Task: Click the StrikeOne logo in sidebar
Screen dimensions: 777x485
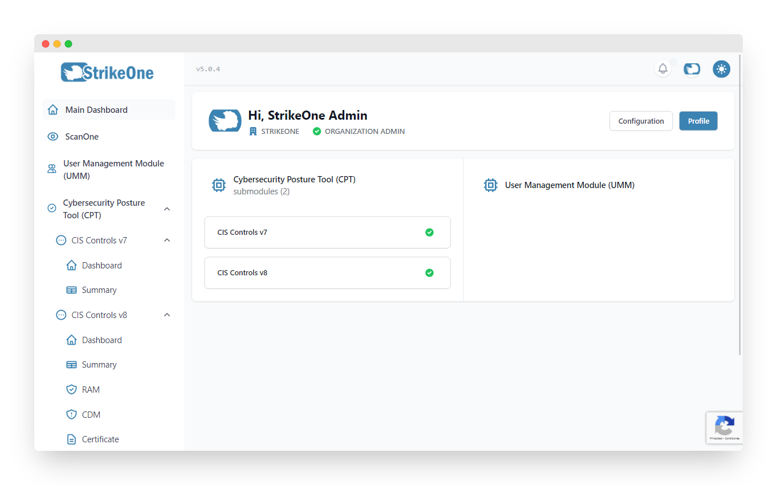Action: click(108, 72)
